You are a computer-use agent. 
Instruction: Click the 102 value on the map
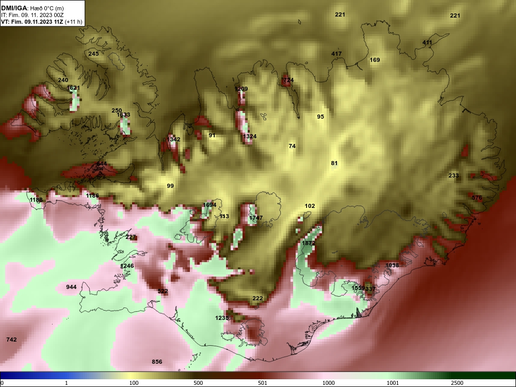tap(310, 206)
